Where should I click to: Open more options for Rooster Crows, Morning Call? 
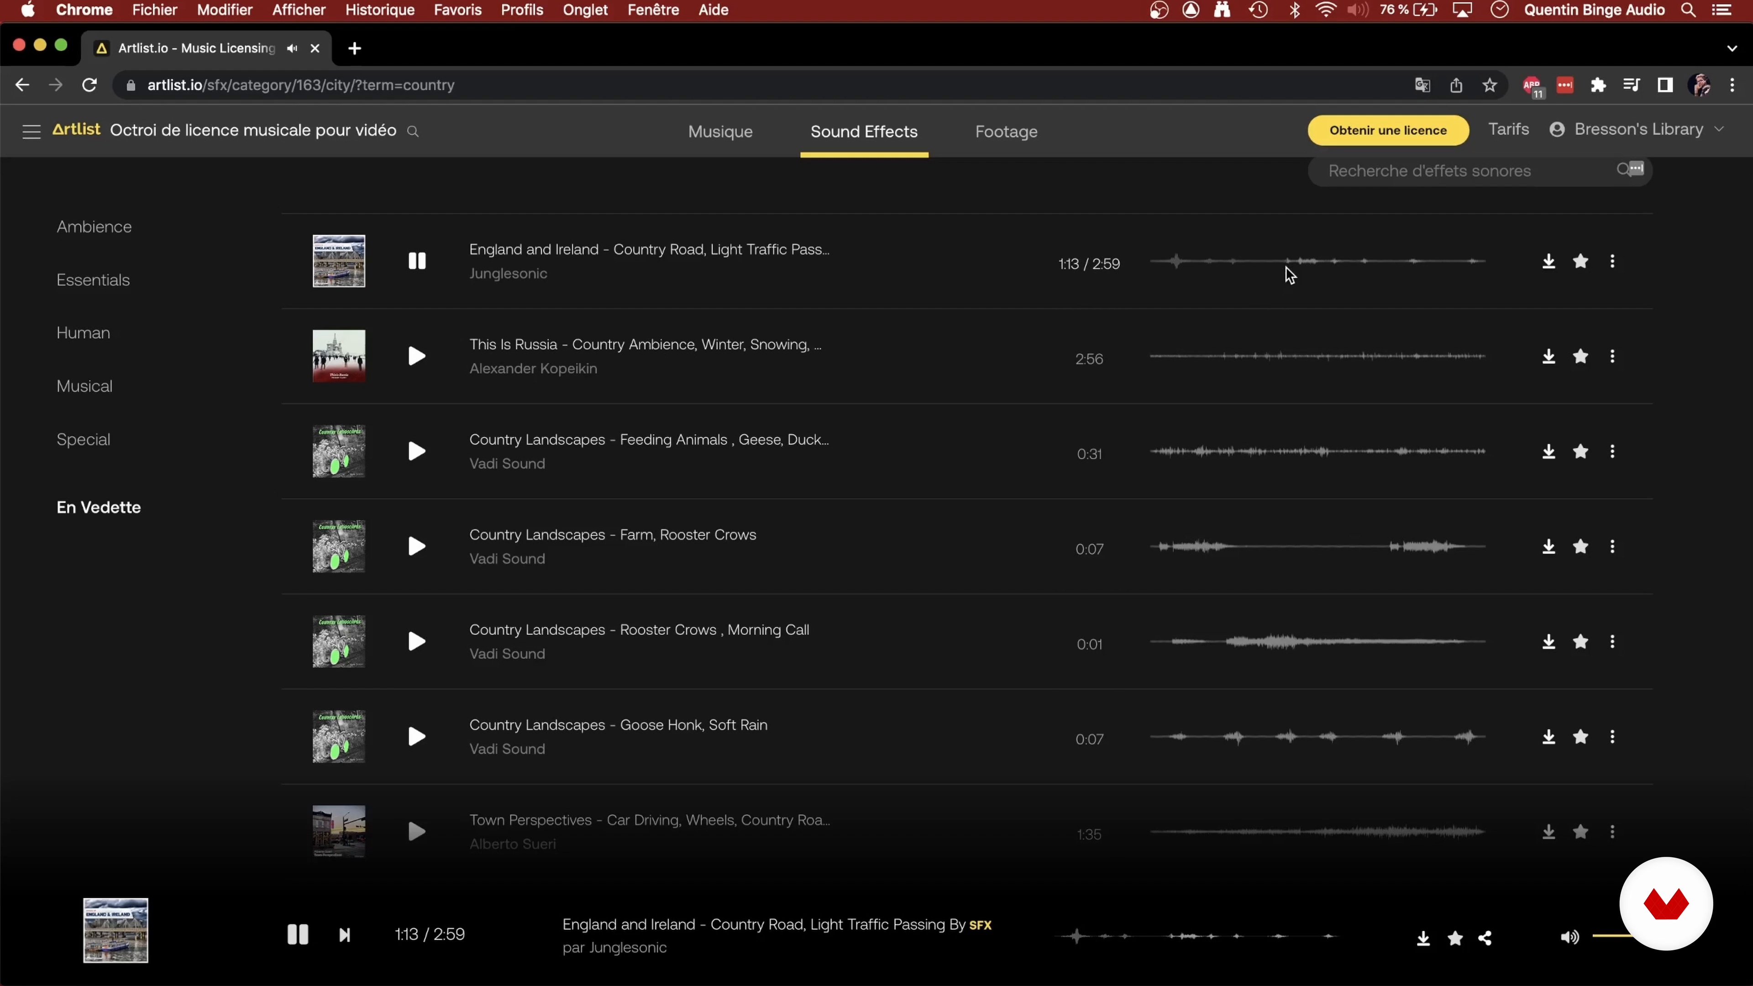pyautogui.click(x=1612, y=642)
